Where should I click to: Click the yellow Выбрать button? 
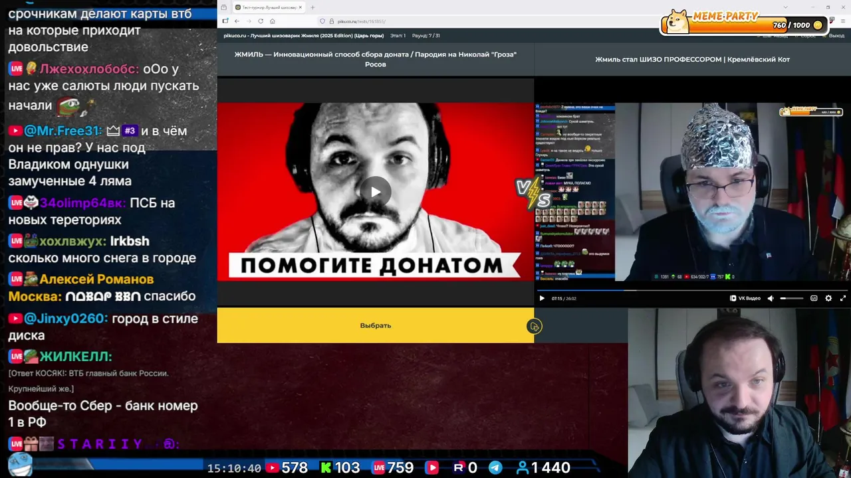pos(376,325)
